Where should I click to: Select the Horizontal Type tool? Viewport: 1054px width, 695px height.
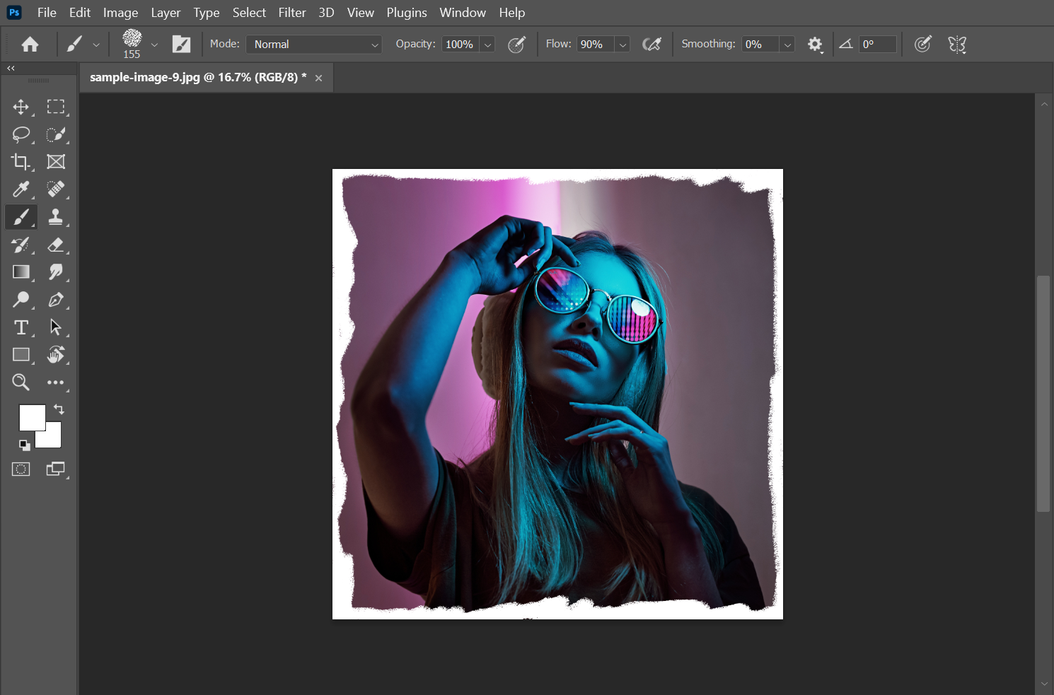[21, 327]
